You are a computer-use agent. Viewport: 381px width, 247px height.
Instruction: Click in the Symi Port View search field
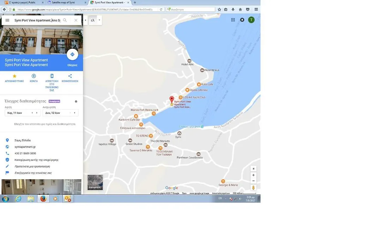[x=37, y=20]
